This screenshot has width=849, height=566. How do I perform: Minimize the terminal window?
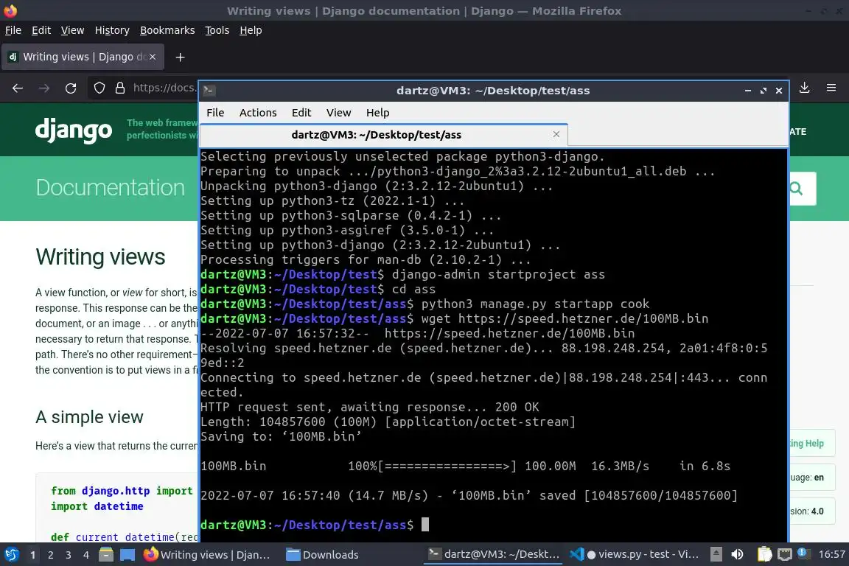748,91
